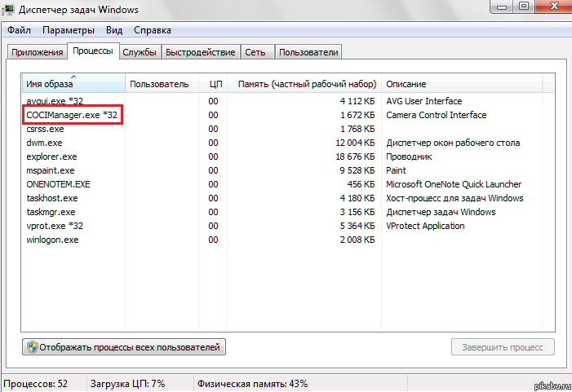The image size is (572, 392).
Task: Select the vprot.exe *32 process
Action: [x=55, y=226]
